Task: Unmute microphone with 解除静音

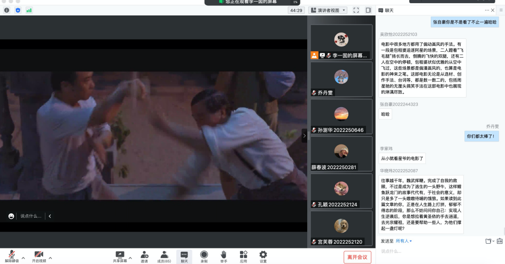Action: (12, 257)
